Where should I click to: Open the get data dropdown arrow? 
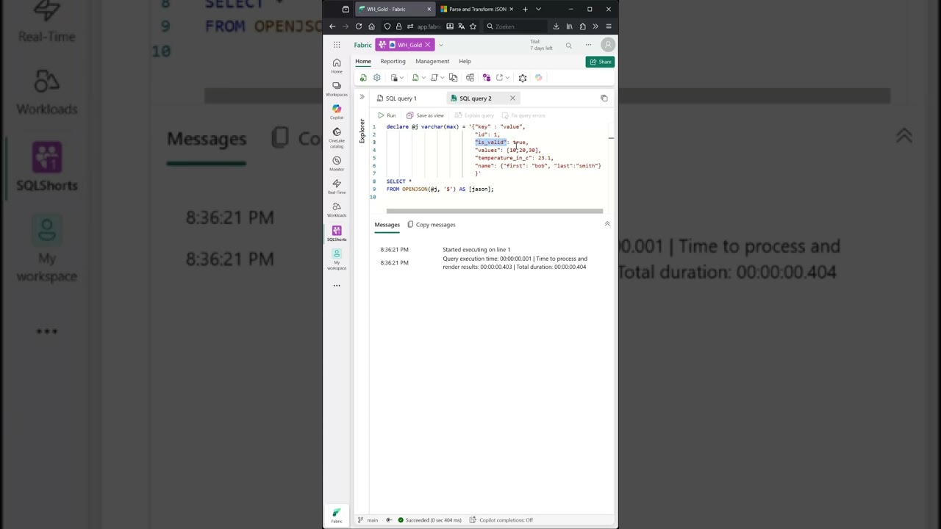(x=402, y=78)
